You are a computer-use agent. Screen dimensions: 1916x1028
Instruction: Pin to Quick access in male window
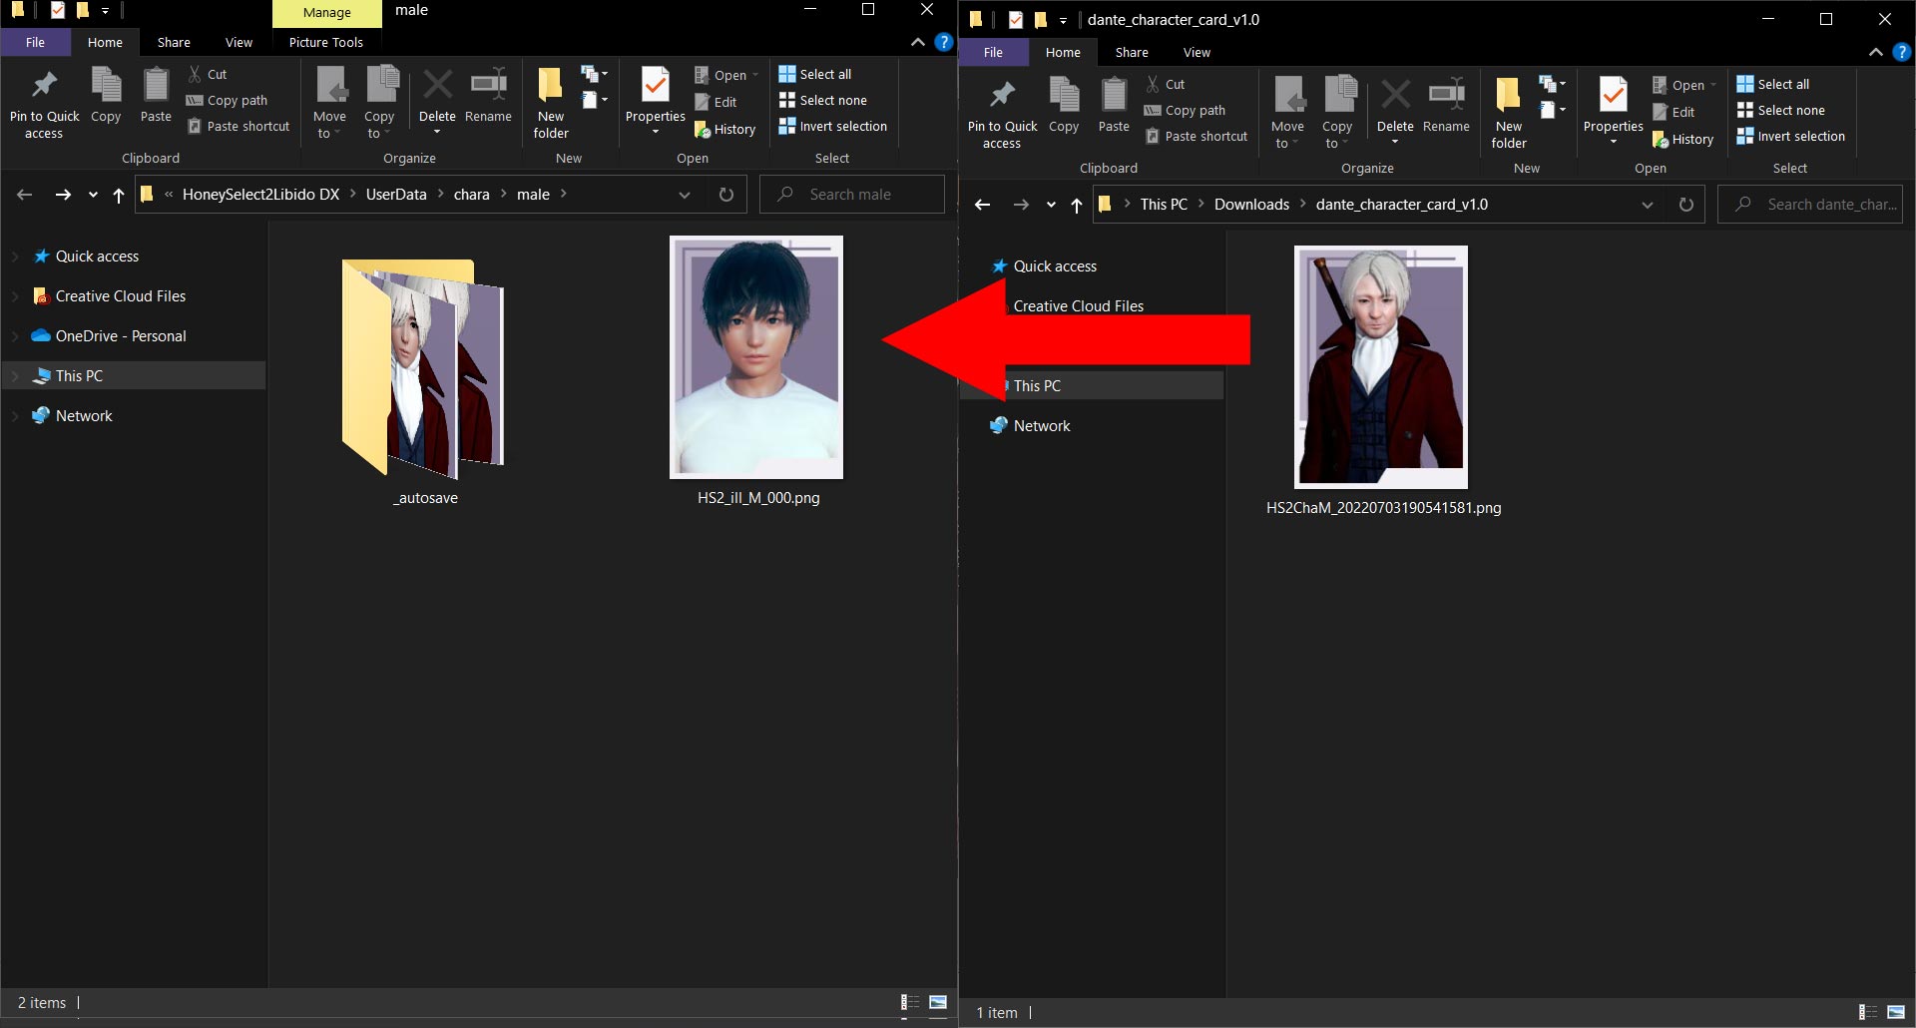click(x=44, y=104)
